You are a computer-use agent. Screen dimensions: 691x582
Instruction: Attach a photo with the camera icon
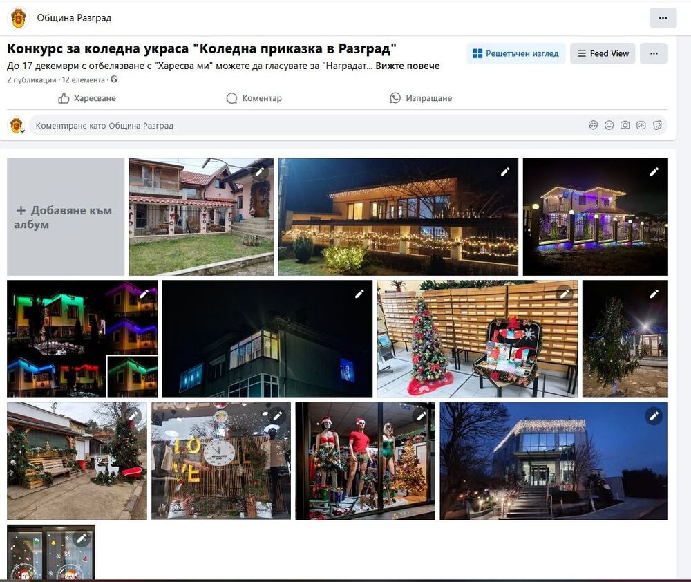tap(625, 125)
